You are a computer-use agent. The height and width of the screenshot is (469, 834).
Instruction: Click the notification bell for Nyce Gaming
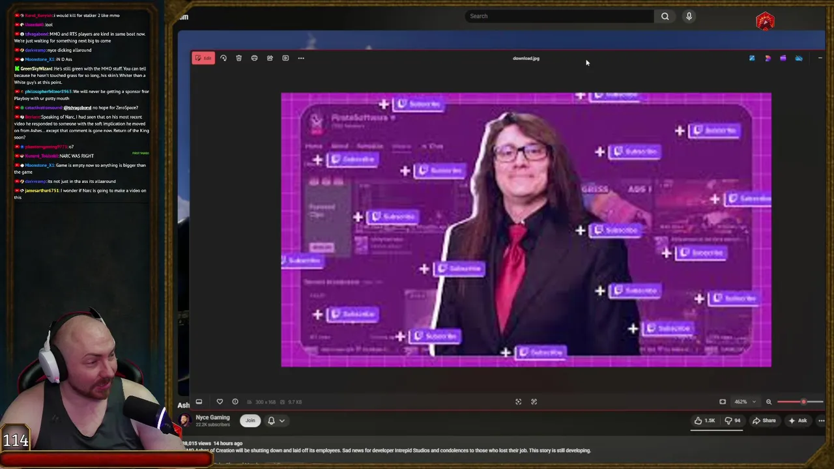click(x=271, y=421)
